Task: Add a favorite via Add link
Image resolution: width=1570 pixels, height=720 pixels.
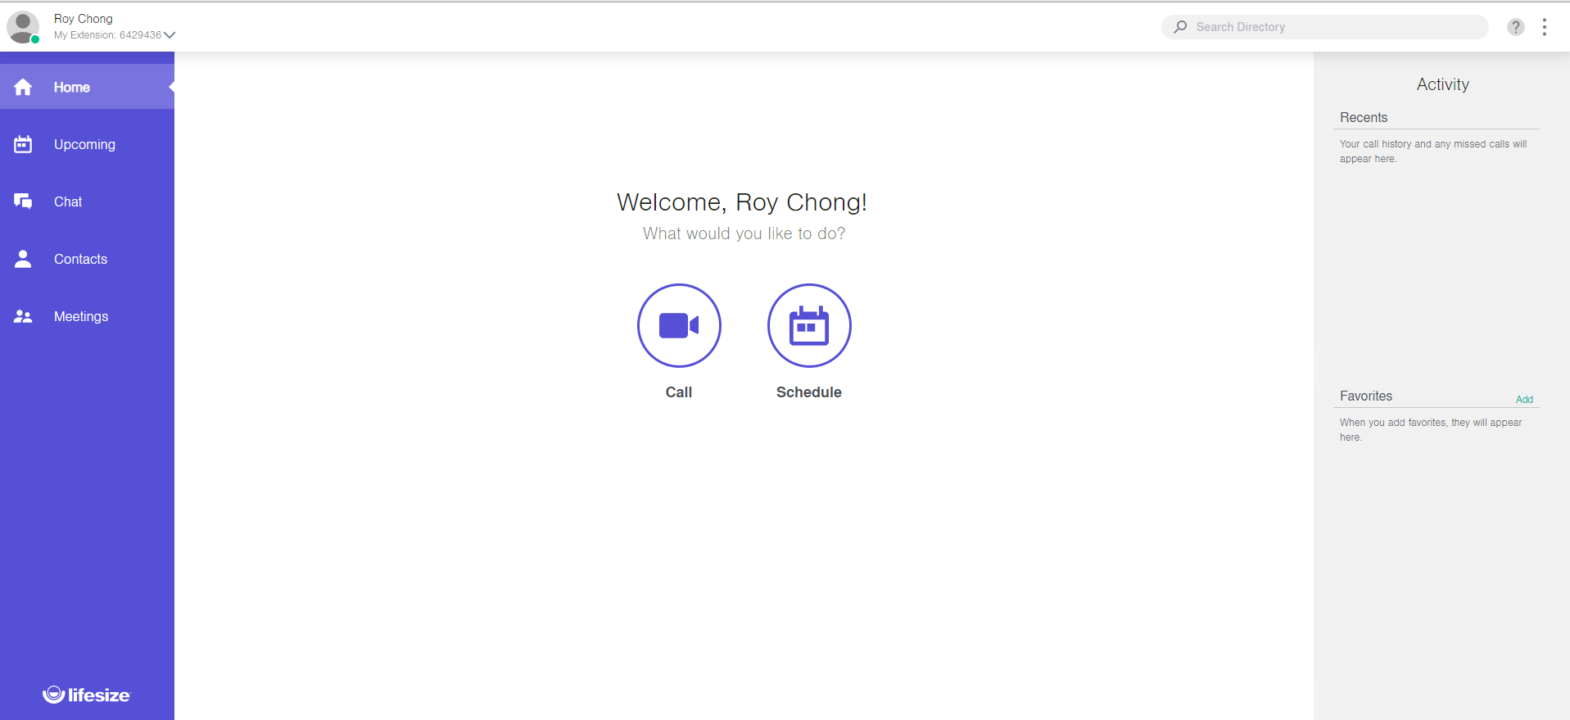Action: pos(1524,400)
